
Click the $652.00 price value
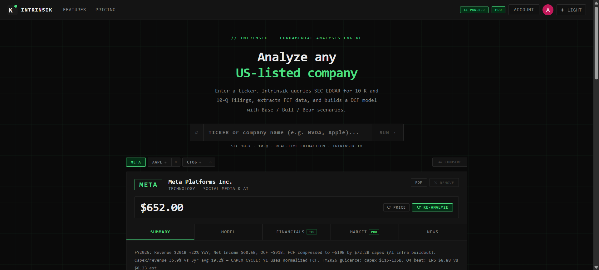coord(162,207)
